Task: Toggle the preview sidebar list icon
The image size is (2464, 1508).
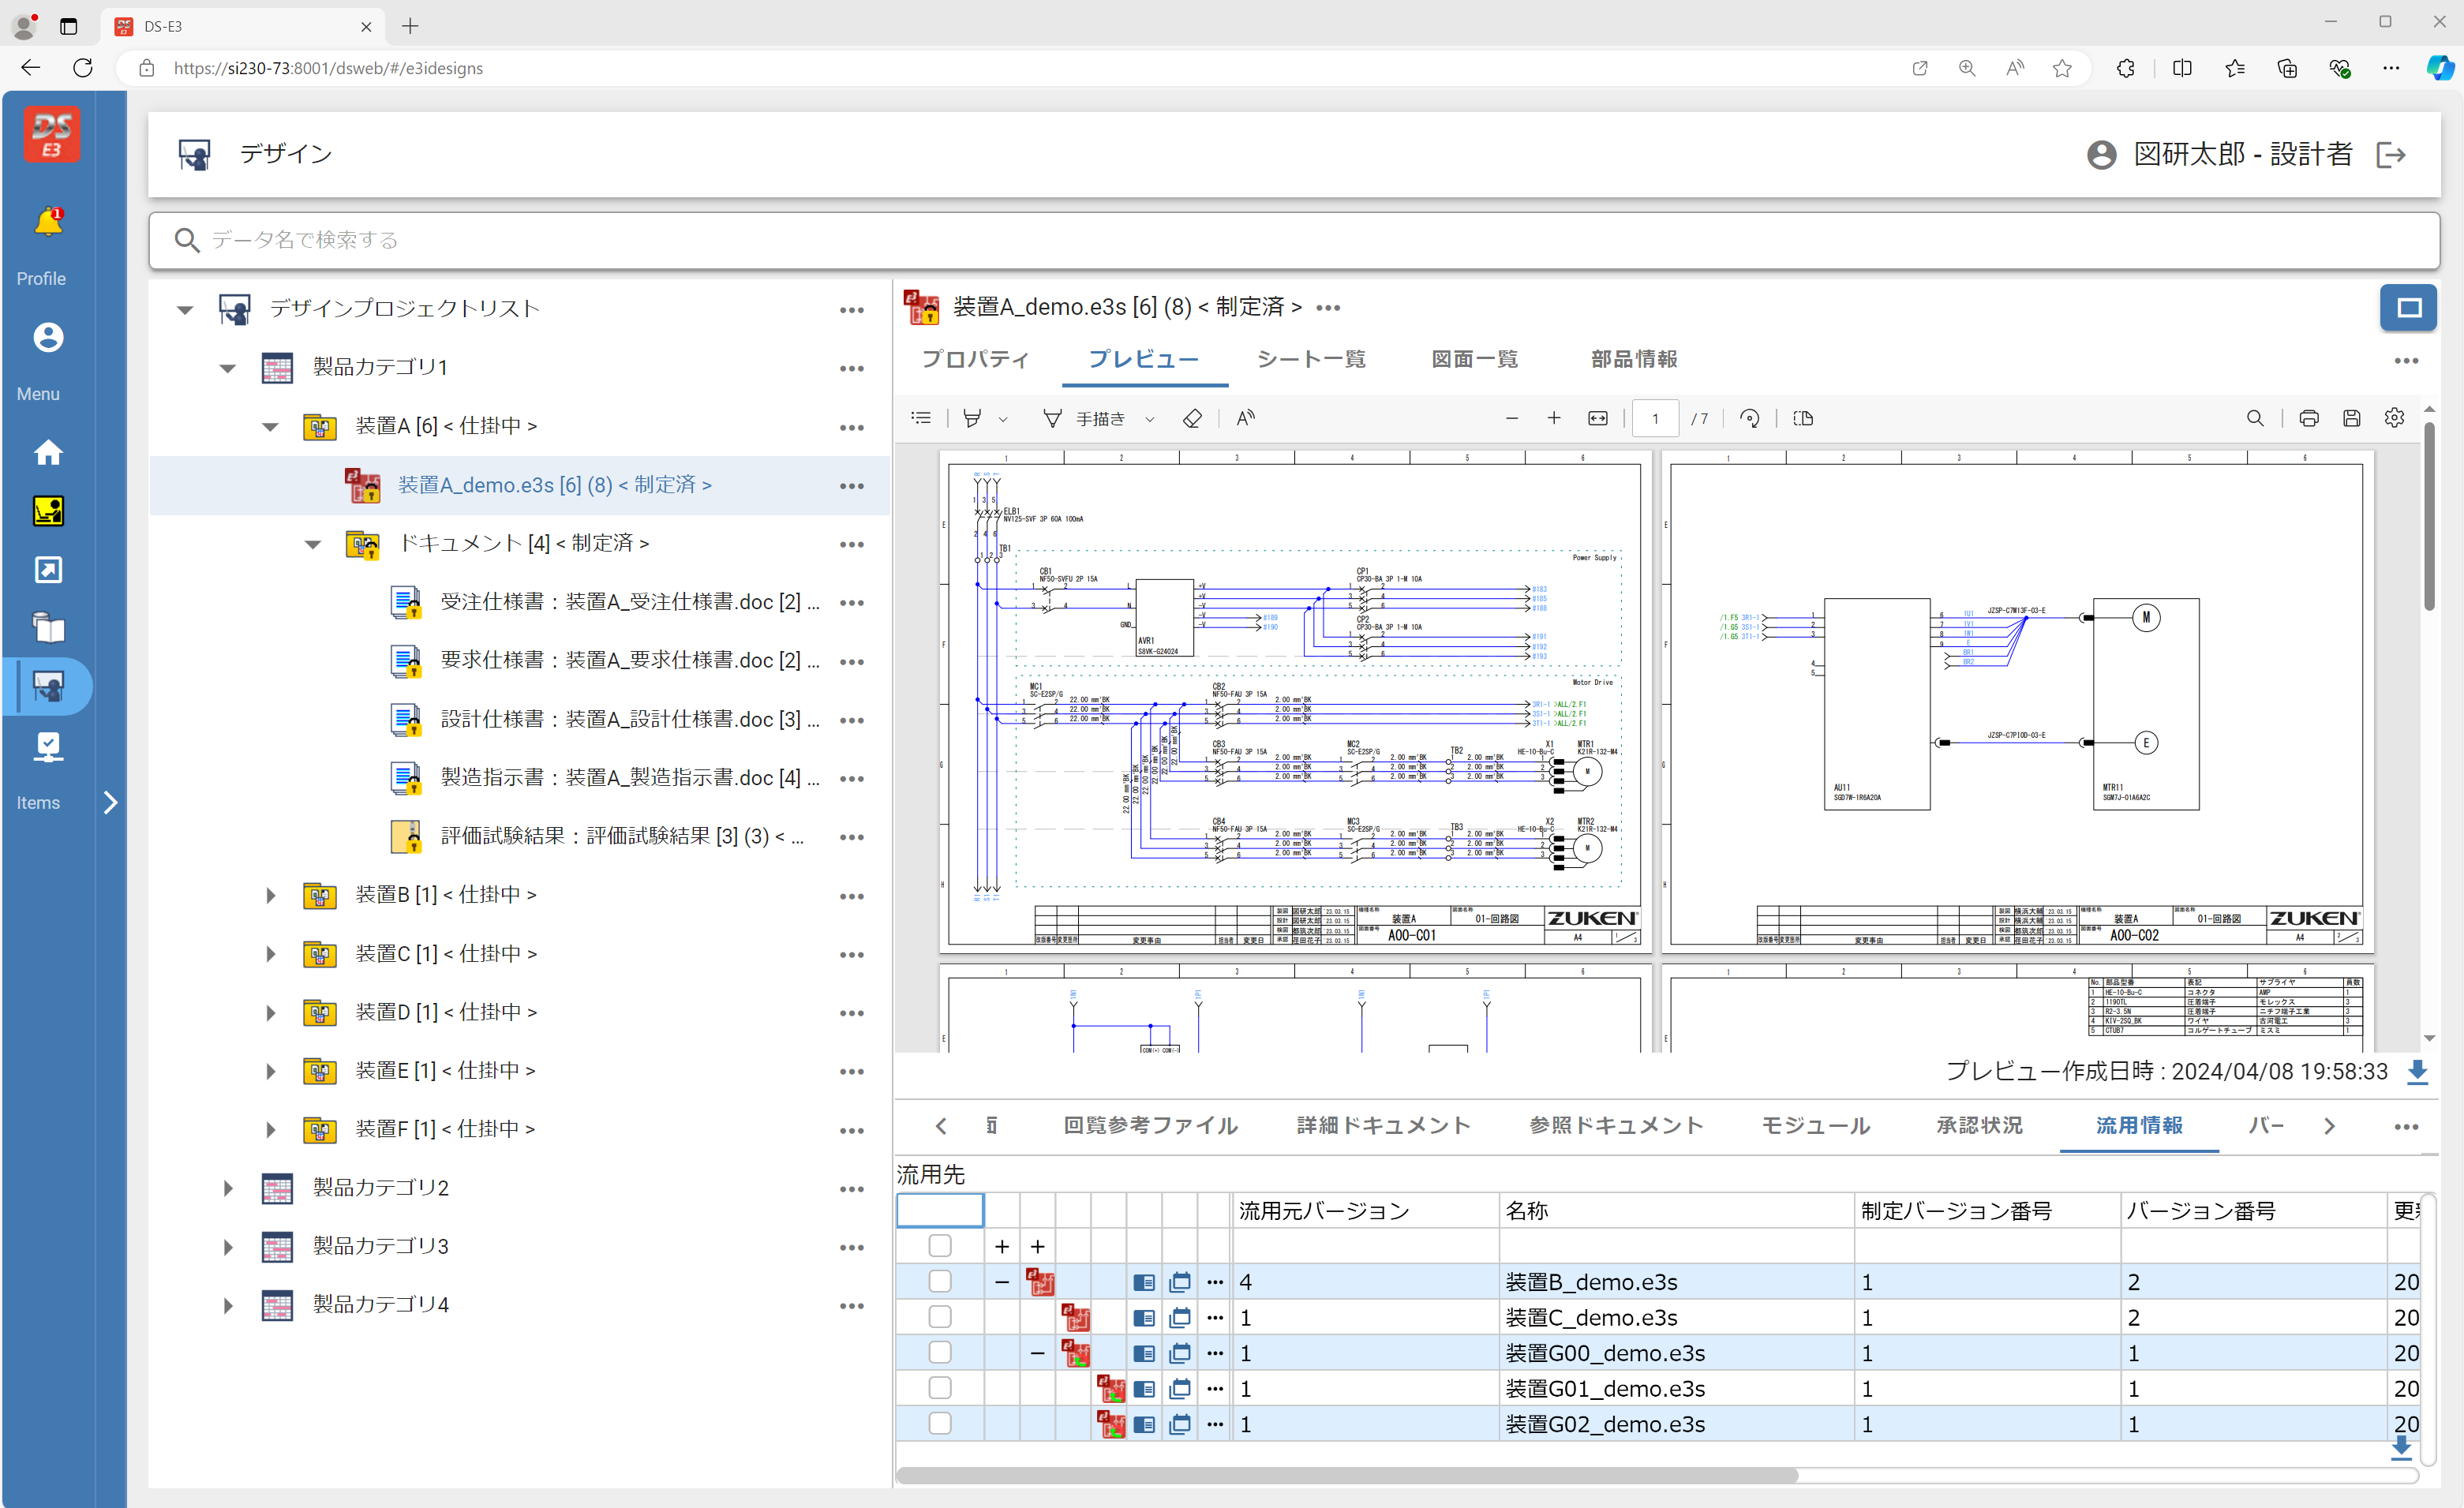Action: [x=921, y=418]
